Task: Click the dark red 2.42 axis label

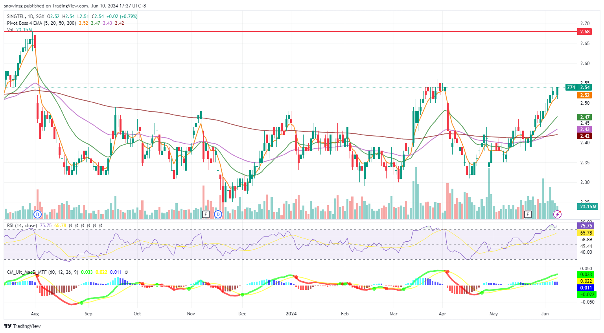Action: click(584, 136)
